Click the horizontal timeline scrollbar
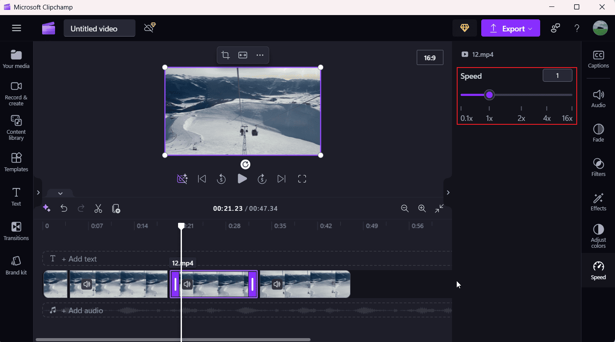 (173, 339)
